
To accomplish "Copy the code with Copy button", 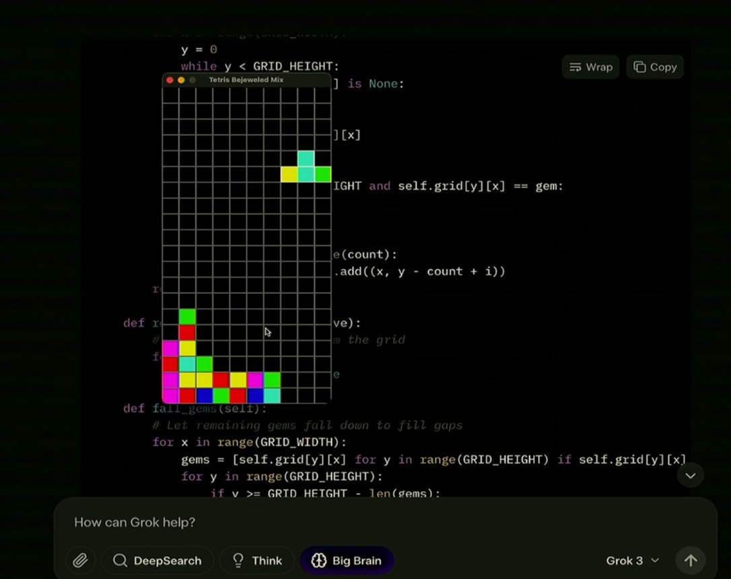I will pos(655,67).
